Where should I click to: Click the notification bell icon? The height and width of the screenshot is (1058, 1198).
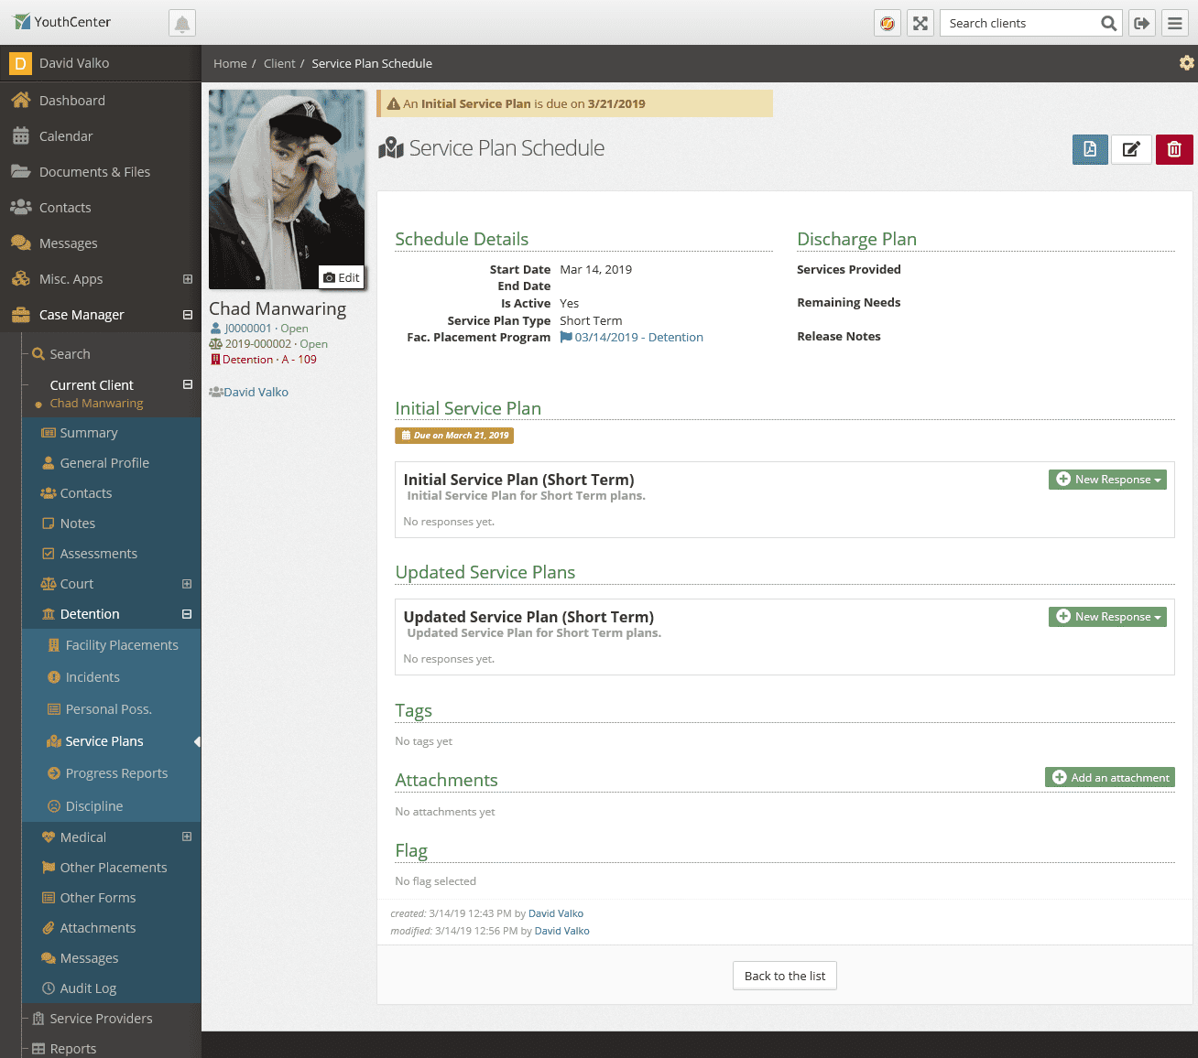tap(181, 23)
